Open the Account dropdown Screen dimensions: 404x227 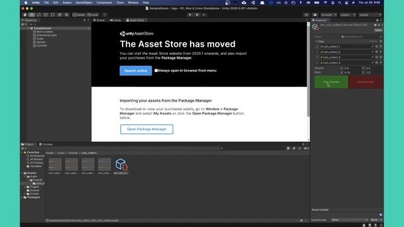pyautogui.click(x=328, y=15)
